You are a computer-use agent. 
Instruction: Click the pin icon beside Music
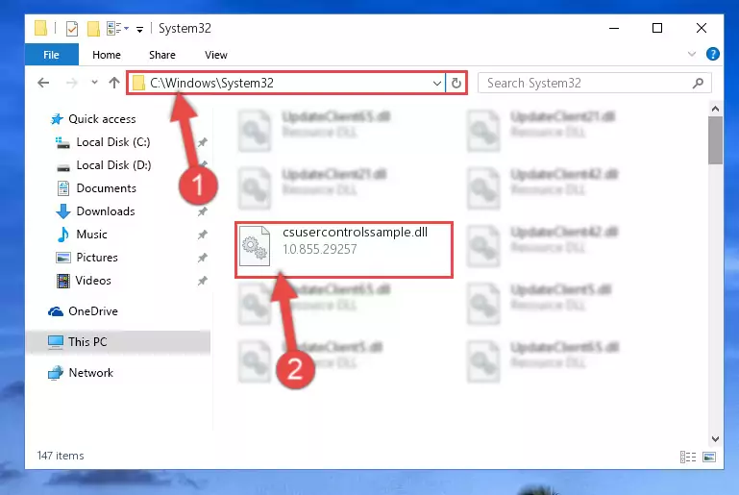tap(202, 235)
